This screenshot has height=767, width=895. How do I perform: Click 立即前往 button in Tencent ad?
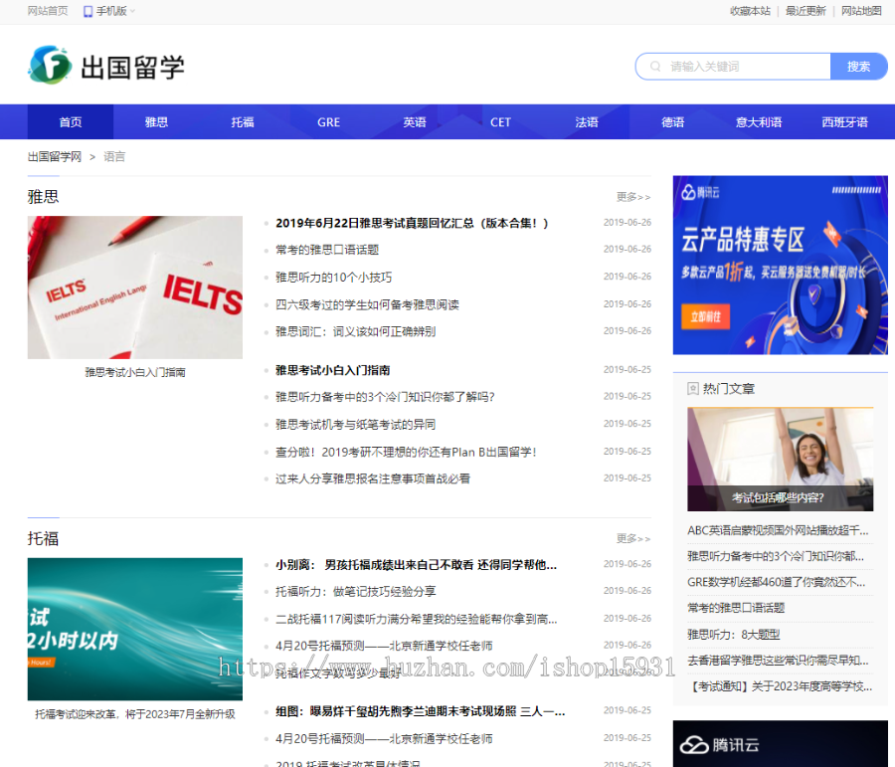pos(705,316)
